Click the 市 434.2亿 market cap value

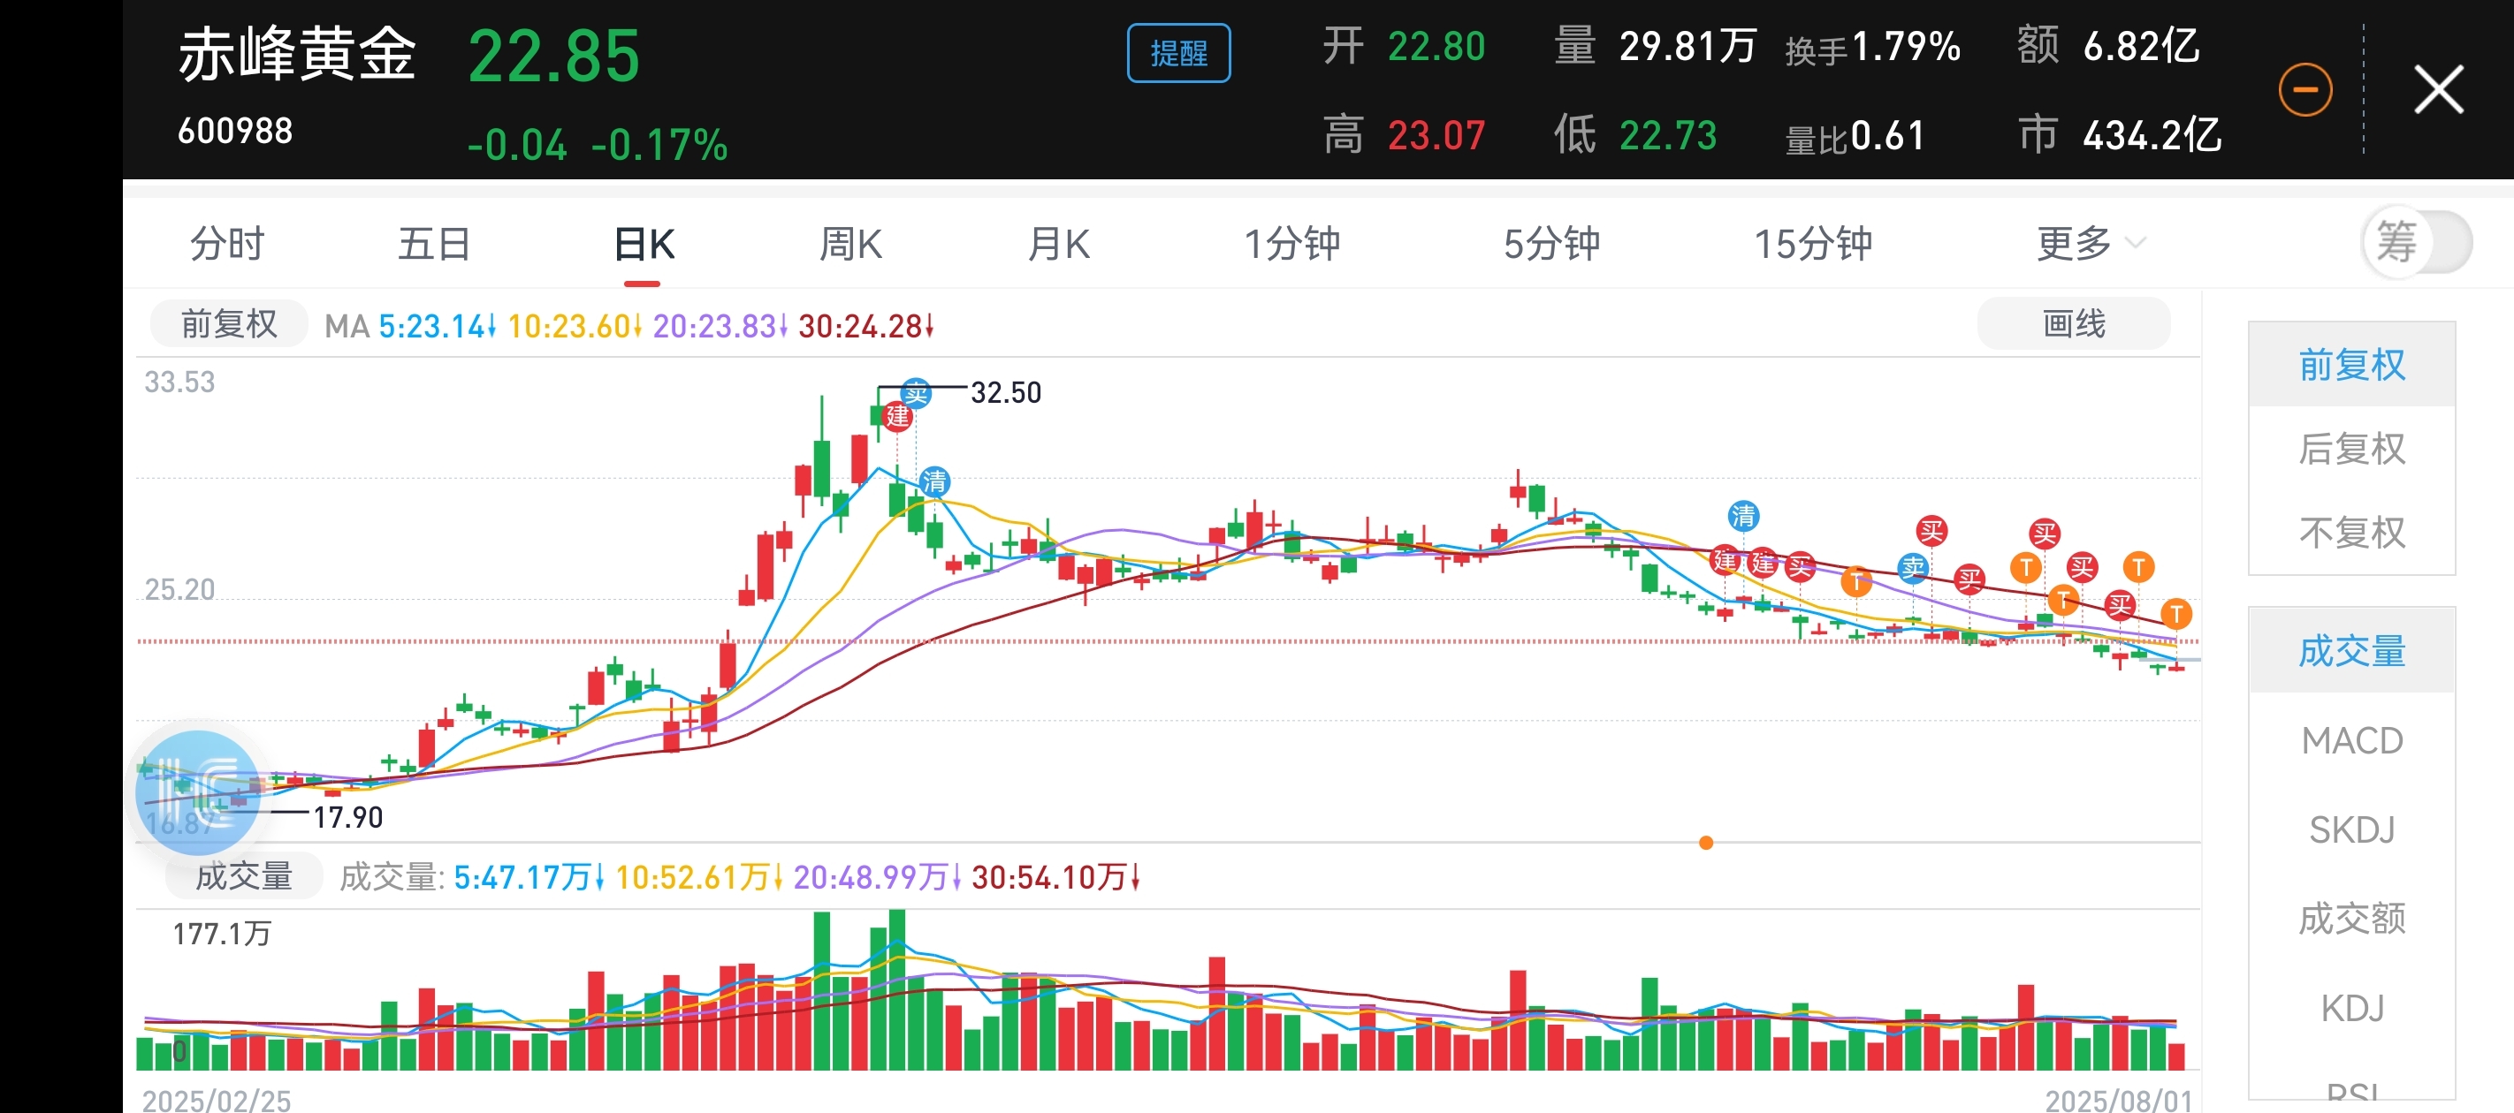pos(2120,134)
